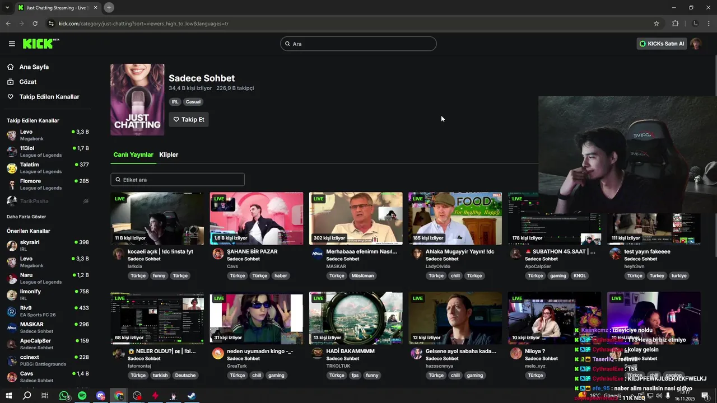This screenshot has width=717, height=403.
Task: Open WhatsApp from the taskbar
Action: (x=64, y=396)
